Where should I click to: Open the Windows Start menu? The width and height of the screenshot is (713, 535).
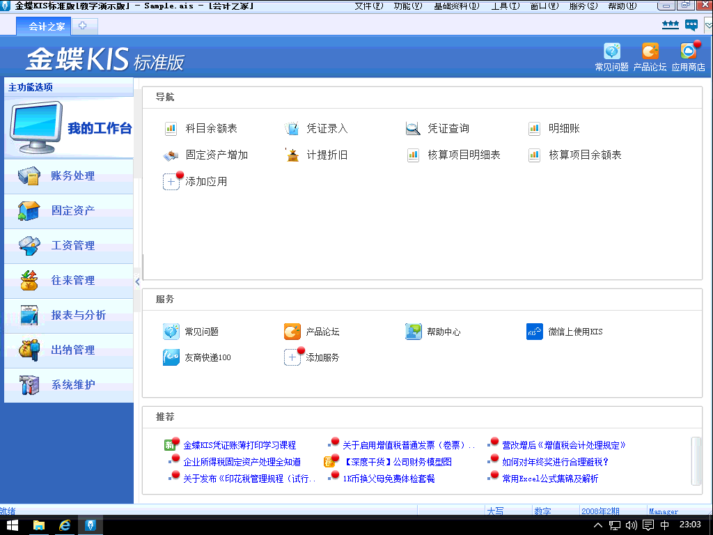coord(13,525)
